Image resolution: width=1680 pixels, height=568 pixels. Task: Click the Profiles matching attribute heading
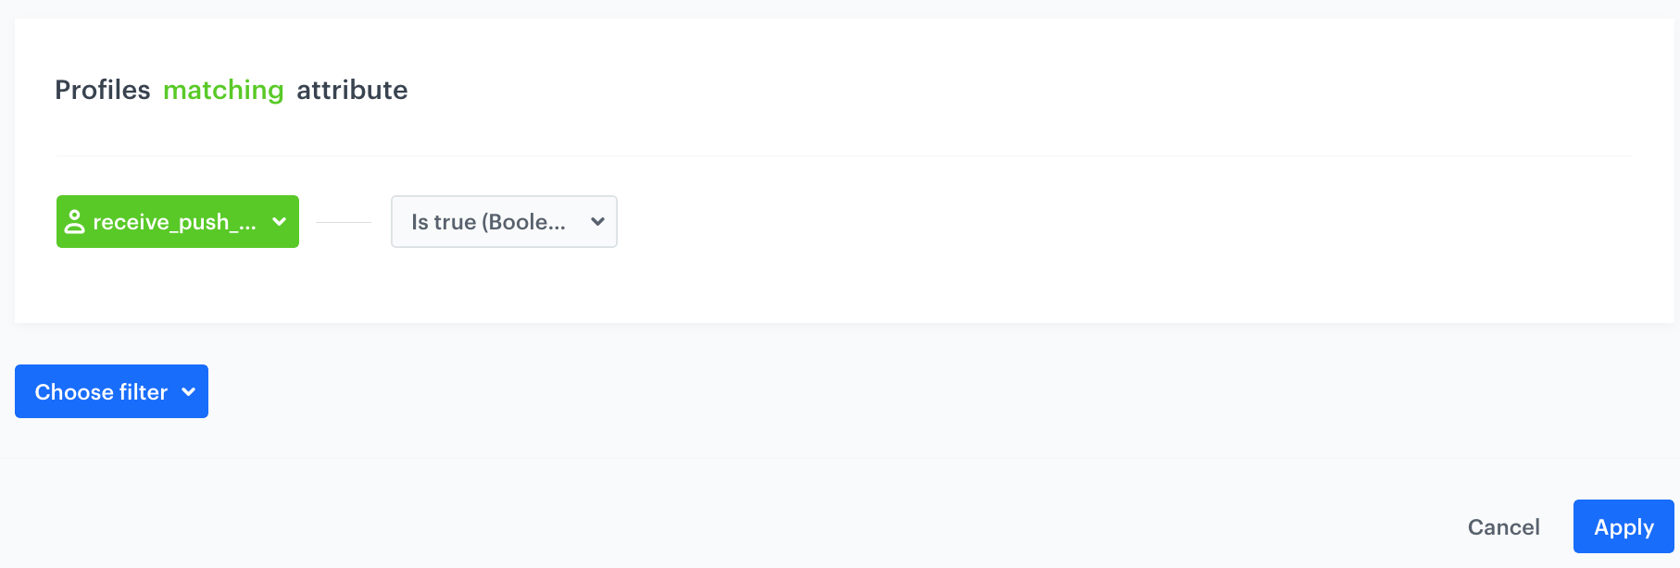point(232,90)
